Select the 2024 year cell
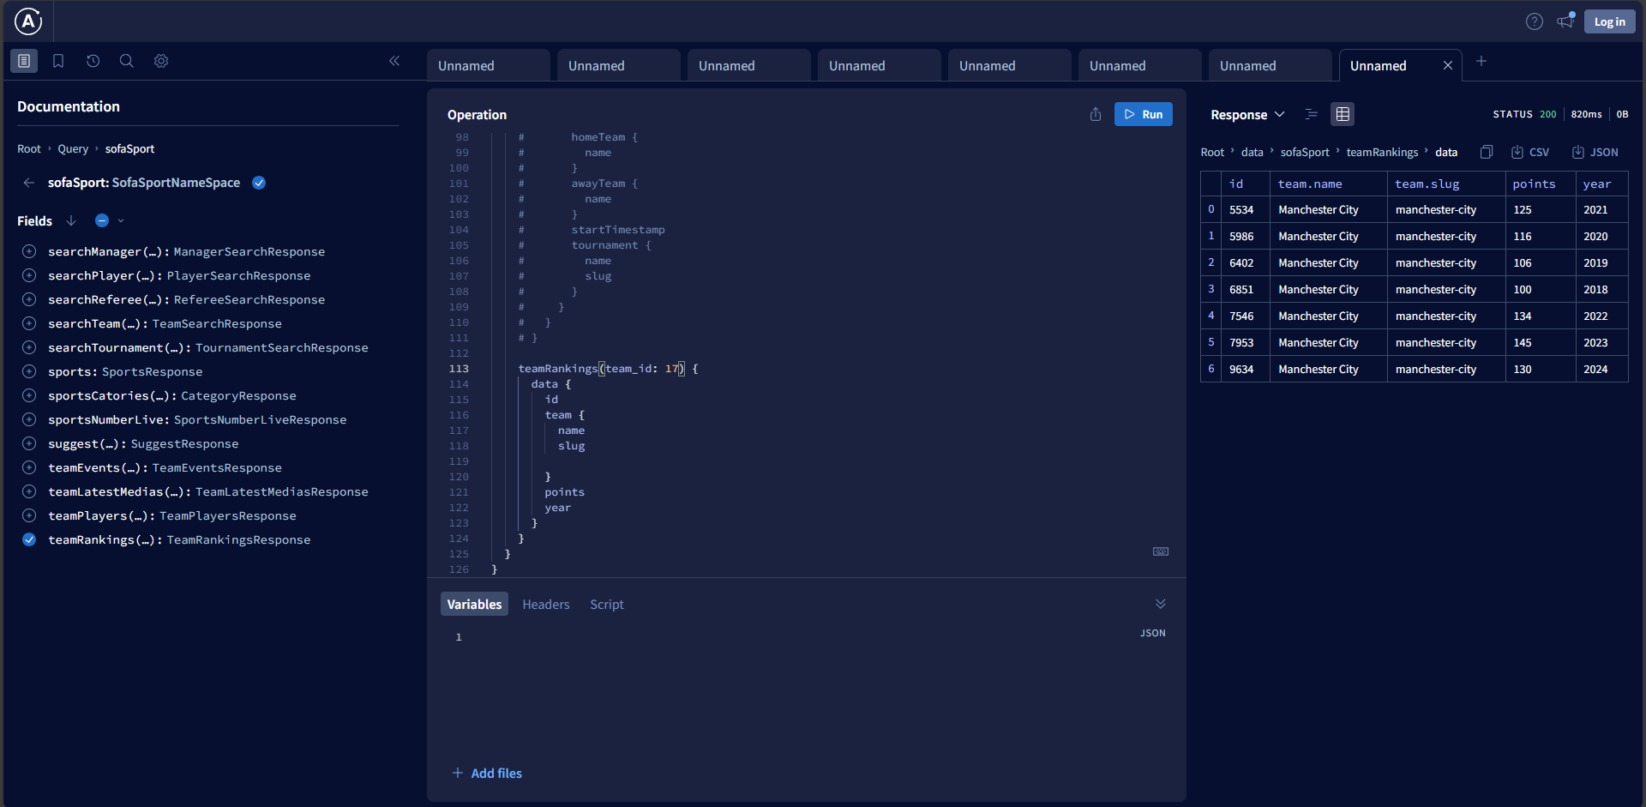 point(1601,369)
